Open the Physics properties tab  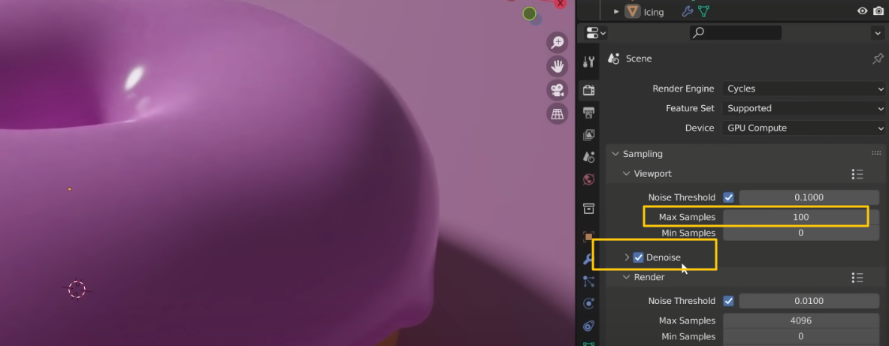coord(588,303)
